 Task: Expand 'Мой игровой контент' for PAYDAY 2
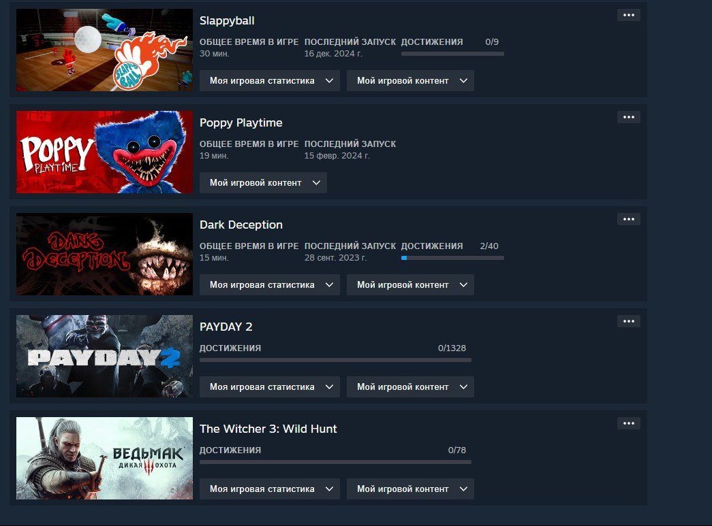click(x=410, y=387)
